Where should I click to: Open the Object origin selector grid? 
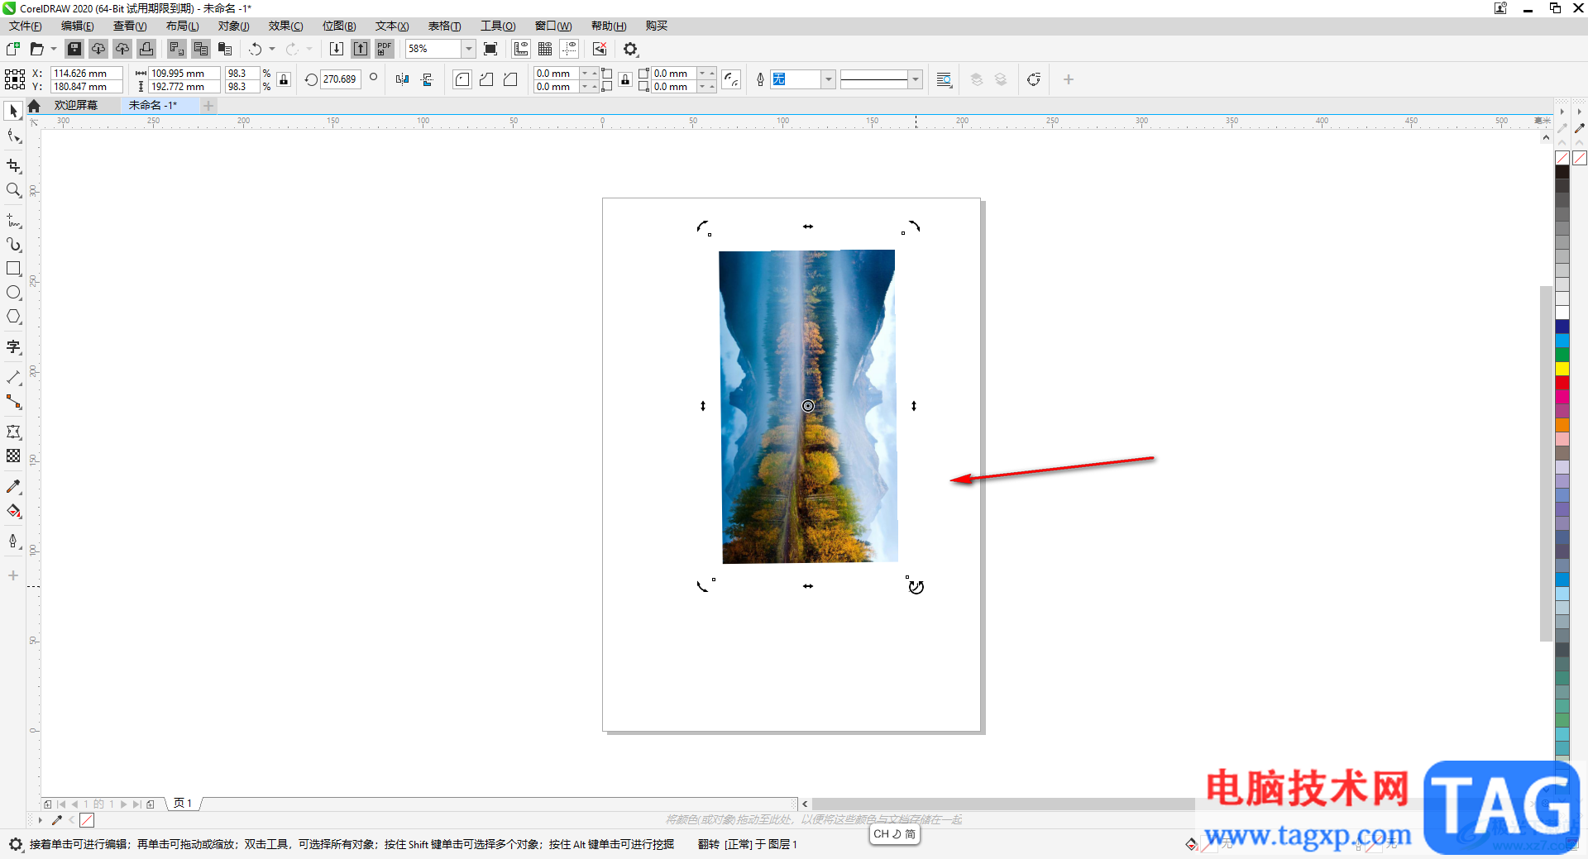pos(15,79)
